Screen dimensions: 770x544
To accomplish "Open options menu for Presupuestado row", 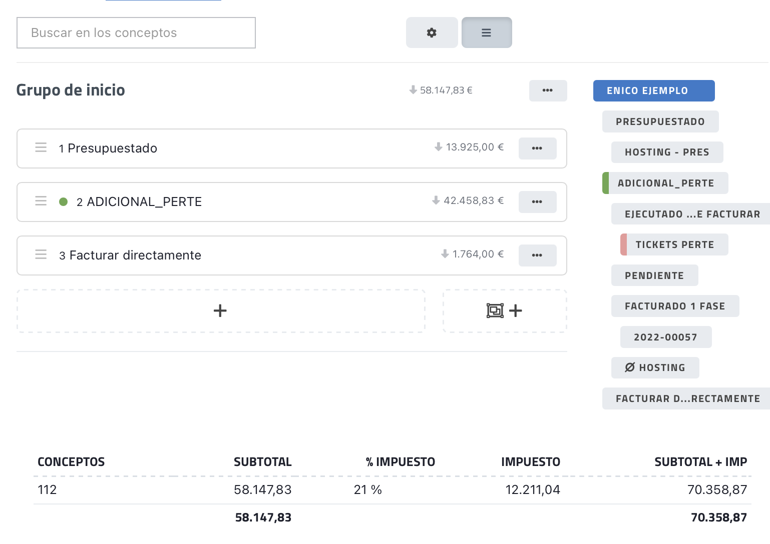I will [537, 148].
